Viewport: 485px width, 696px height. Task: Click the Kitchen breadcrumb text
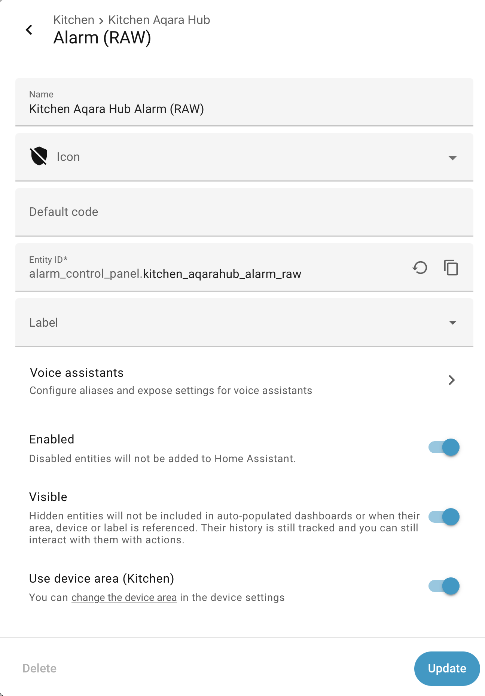click(74, 20)
